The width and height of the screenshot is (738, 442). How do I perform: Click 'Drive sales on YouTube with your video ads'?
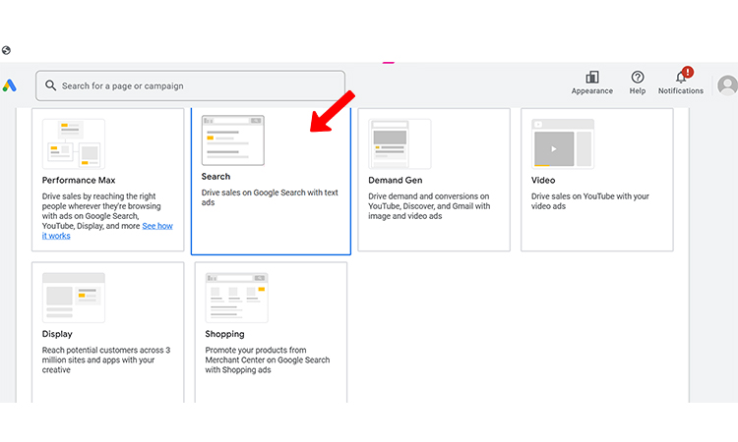(x=590, y=201)
